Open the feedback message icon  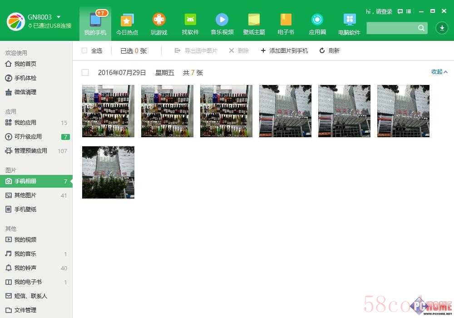click(400, 11)
